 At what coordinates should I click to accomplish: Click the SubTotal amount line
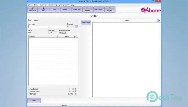[x=53, y=89]
